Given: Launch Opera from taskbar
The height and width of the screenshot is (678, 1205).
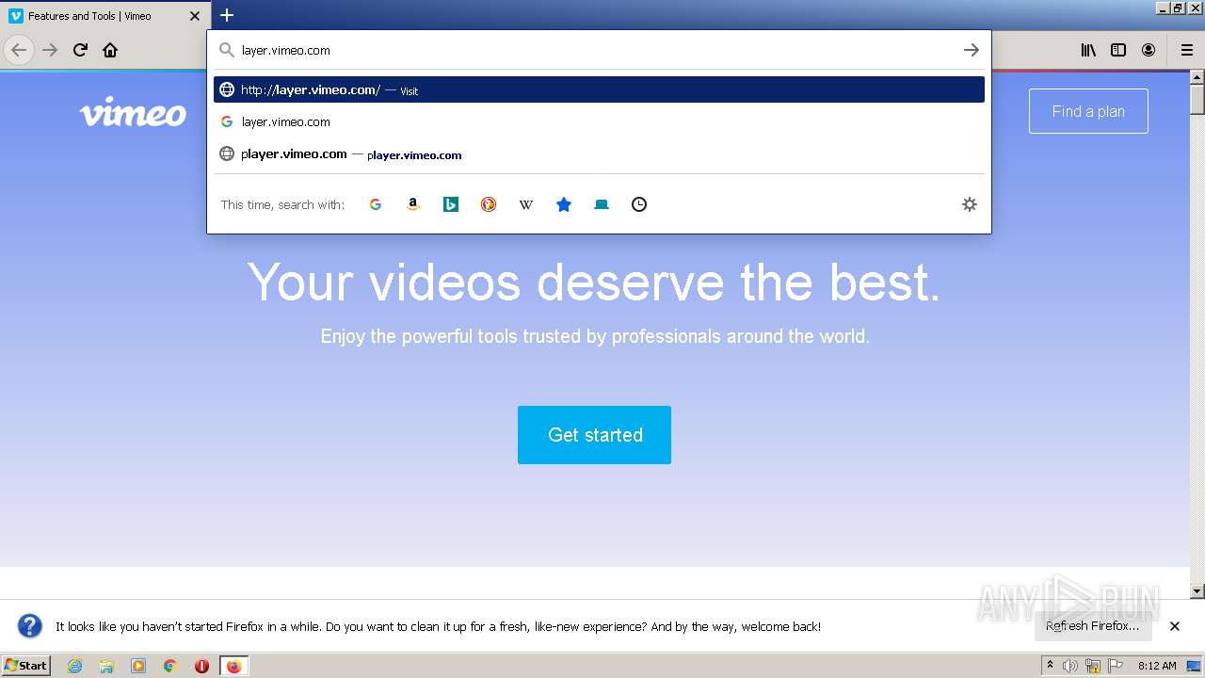Looking at the screenshot, I should [x=201, y=666].
